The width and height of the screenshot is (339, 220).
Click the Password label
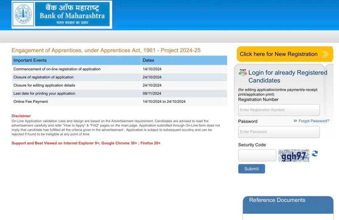coord(248,121)
